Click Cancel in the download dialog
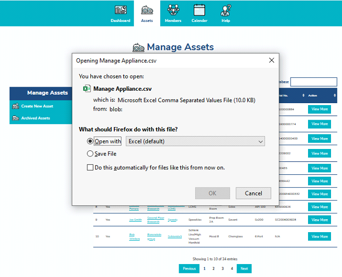Viewport: 342px width, 277px height. [x=253, y=193]
